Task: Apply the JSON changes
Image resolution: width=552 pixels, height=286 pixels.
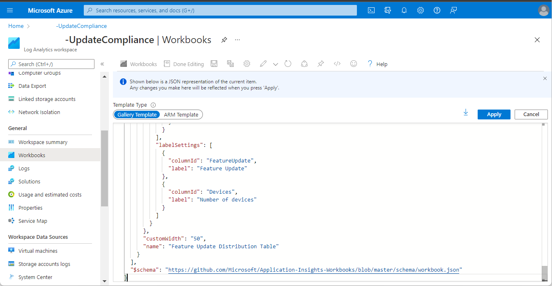Action: 494,114
